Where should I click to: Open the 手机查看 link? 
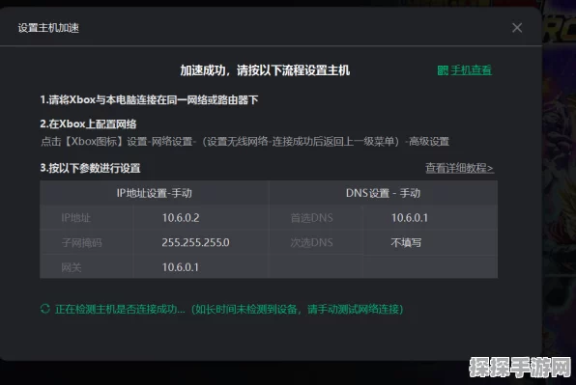(472, 70)
